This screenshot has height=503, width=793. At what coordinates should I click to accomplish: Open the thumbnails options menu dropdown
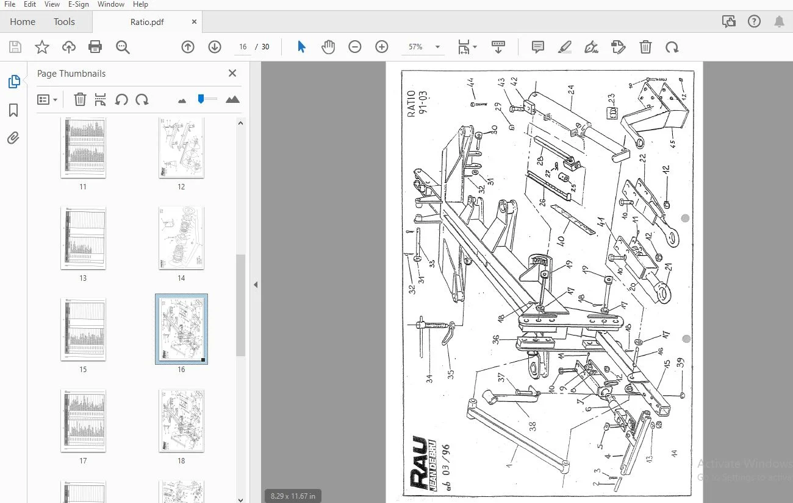(47, 99)
